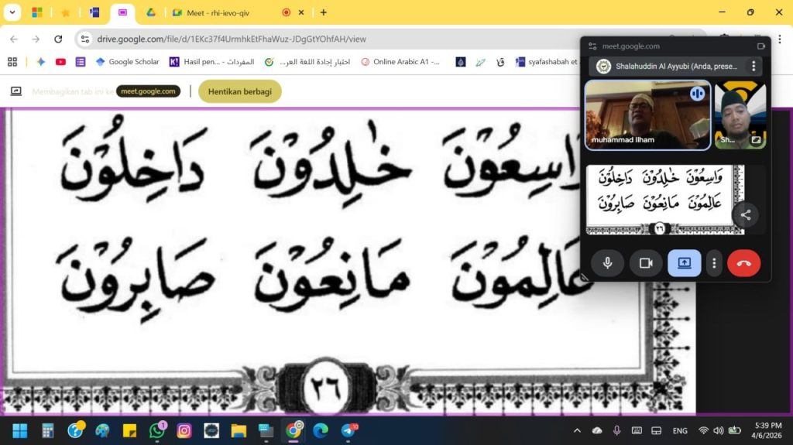Open WhatsApp from taskbar

(x=157, y=431)
